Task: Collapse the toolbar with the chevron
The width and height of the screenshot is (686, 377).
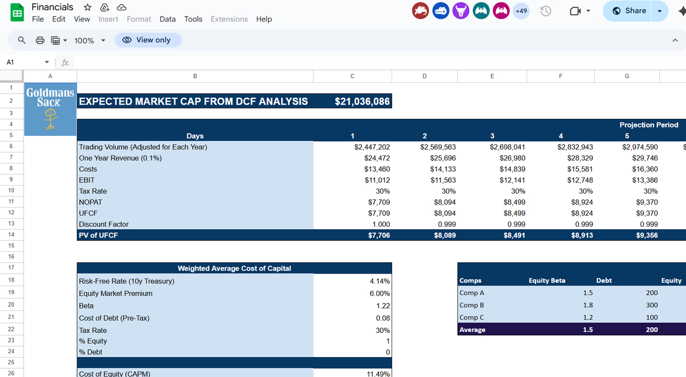Action: click(x=675, y=40)
